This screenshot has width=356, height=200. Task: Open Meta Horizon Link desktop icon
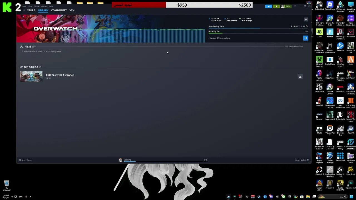340,103
